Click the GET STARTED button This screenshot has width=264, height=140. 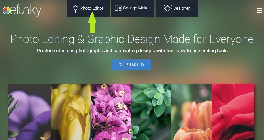(131, 65)
